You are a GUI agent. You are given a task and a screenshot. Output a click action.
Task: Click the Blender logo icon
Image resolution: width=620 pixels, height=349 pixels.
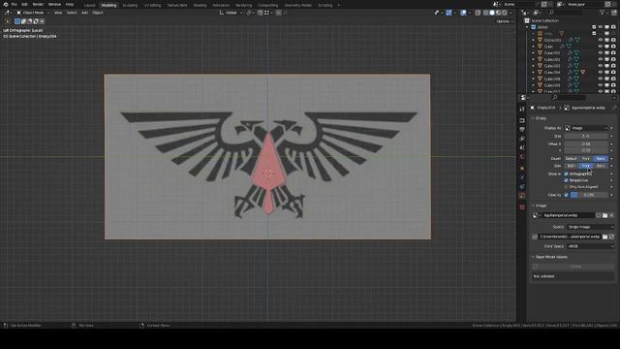[6, 4]
